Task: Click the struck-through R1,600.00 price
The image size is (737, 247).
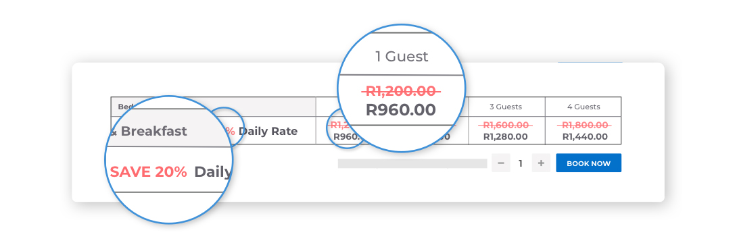Action: (505, 126)
